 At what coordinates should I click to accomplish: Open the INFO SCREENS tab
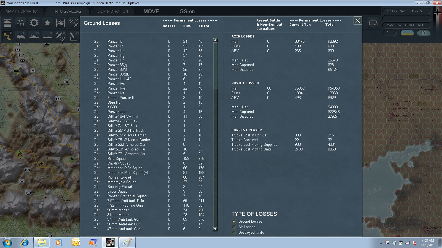(x=68, y=11)
